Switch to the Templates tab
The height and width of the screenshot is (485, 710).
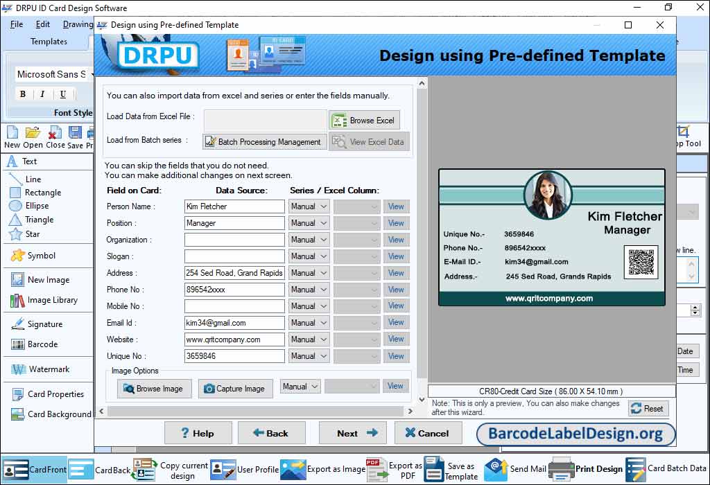click(x=49, y=42)
